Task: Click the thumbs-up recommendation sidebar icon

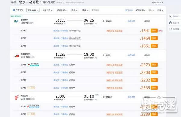Action: [x=170, y=23]
